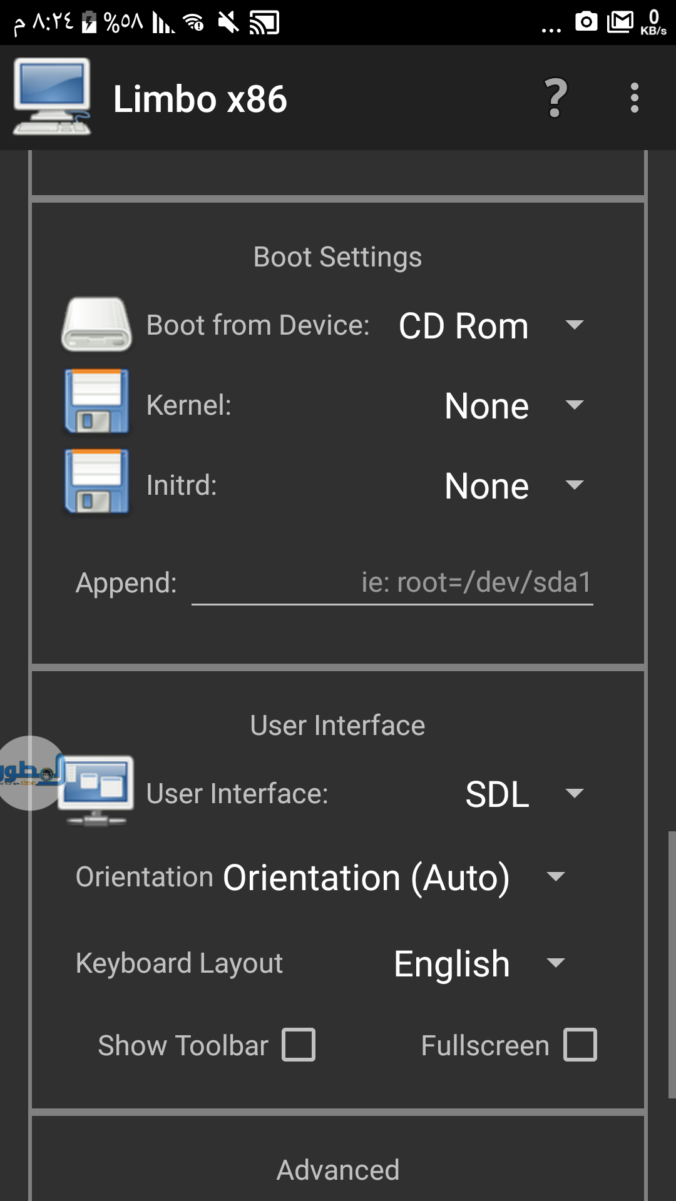Open help with the question mark icon

pos(555,98)
